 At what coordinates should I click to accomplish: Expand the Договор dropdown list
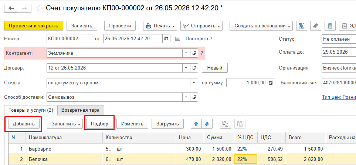(186, 68)
